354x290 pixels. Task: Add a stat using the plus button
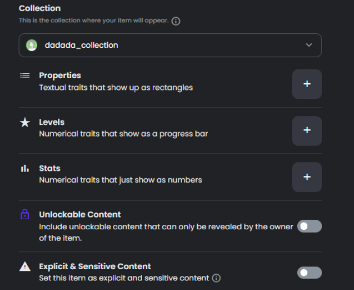[x=307, y=177]
